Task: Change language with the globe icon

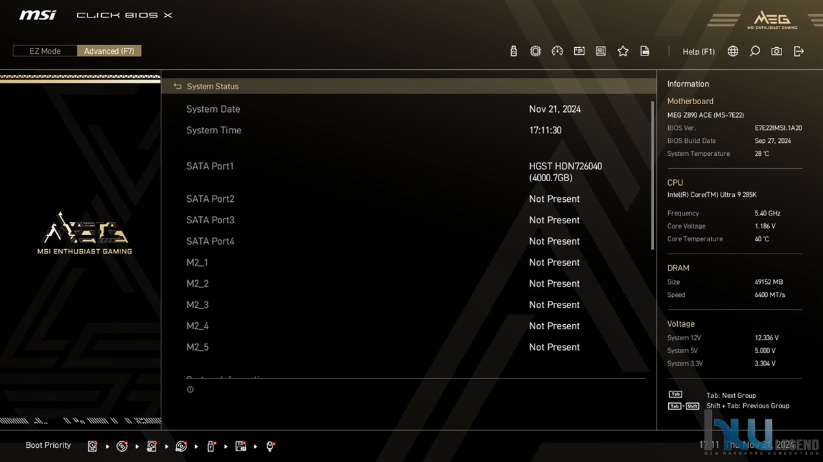Action: [x=733, y=51]
